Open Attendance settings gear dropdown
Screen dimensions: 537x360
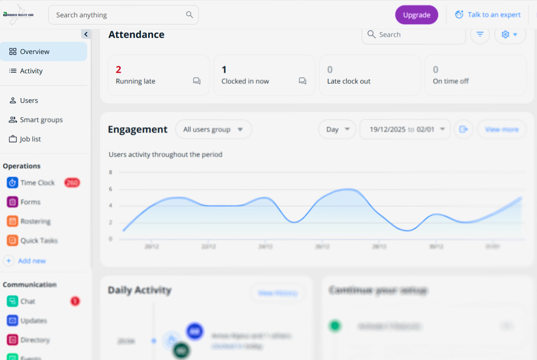[510, 34]
